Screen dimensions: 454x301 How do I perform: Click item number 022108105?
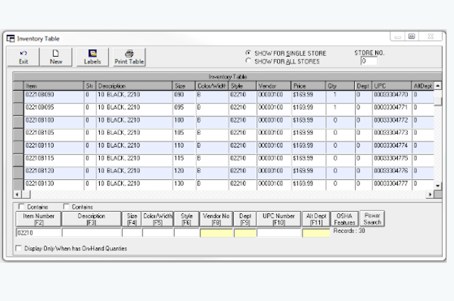tap(39, 132)
